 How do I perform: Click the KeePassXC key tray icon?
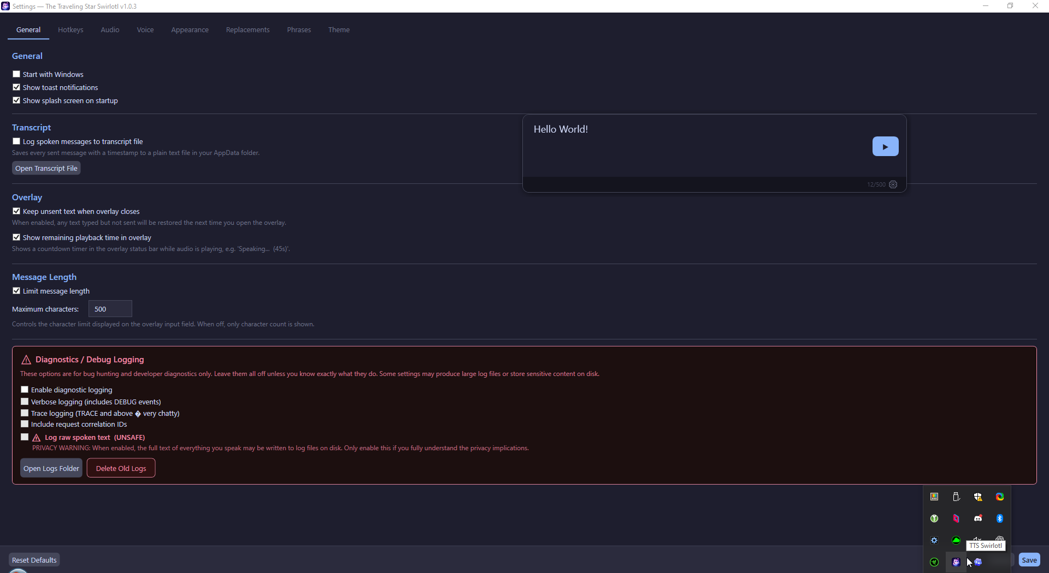click(x=934, y=518)
